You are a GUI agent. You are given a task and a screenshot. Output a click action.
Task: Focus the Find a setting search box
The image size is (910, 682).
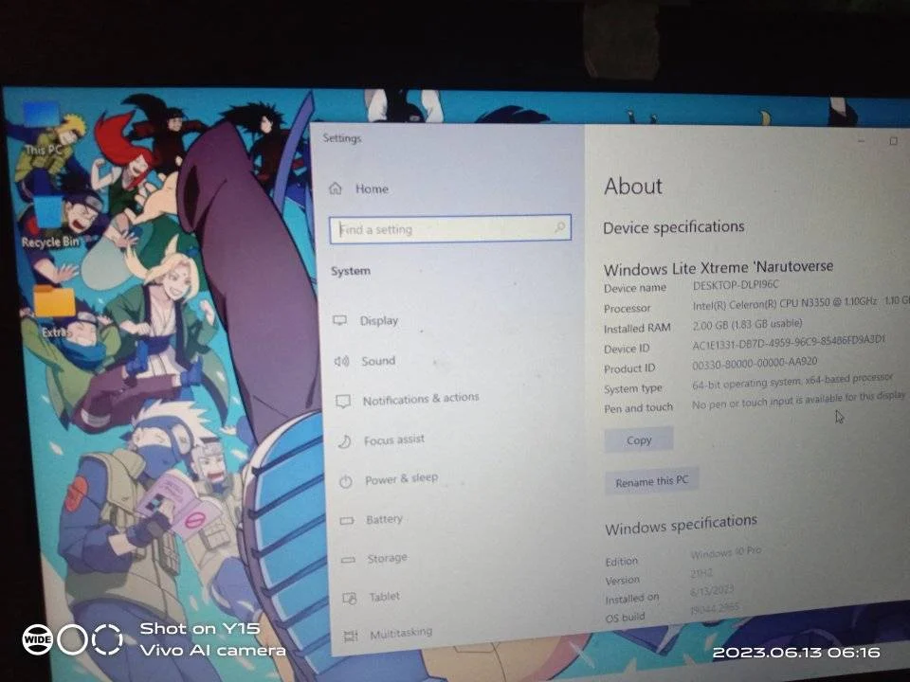[449, 228]
